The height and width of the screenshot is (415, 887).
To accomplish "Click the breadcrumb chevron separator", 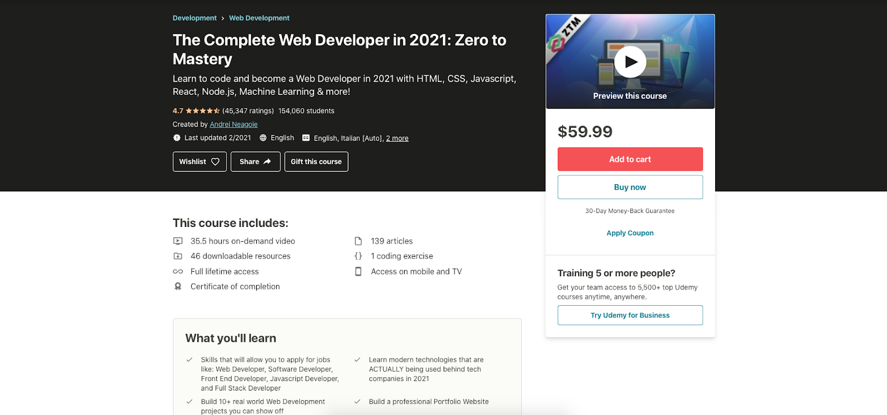I will pos(223,18).
